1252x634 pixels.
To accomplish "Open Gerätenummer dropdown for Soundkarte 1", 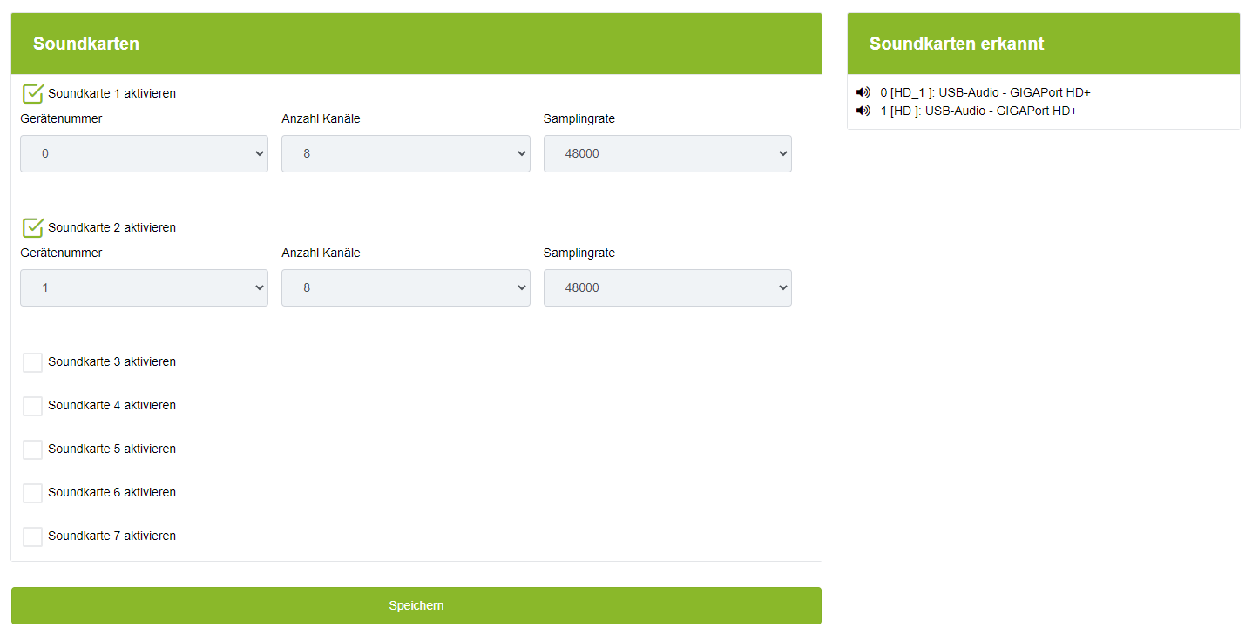I will tap(144, 153).
